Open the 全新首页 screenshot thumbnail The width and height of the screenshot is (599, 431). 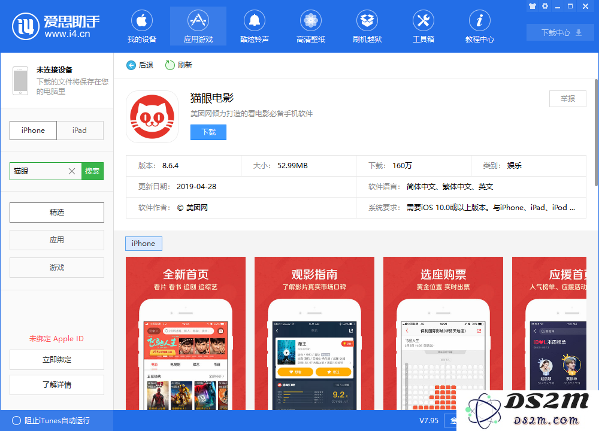point(186,333)
